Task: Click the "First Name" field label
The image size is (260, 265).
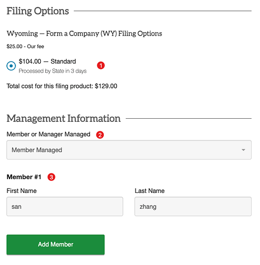Action: tap(22, 191)
